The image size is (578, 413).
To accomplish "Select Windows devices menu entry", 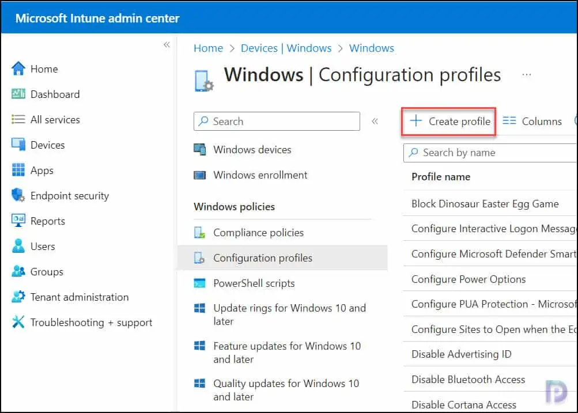I will 252,150.
